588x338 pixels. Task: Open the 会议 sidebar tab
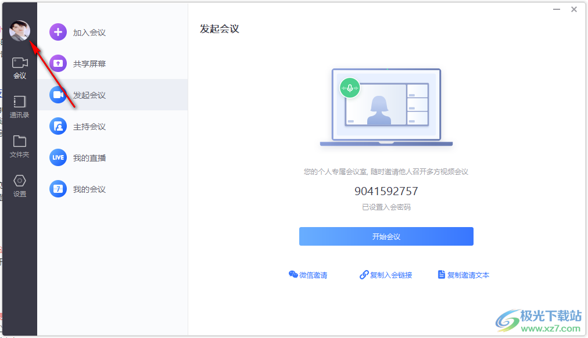point(20,68)
